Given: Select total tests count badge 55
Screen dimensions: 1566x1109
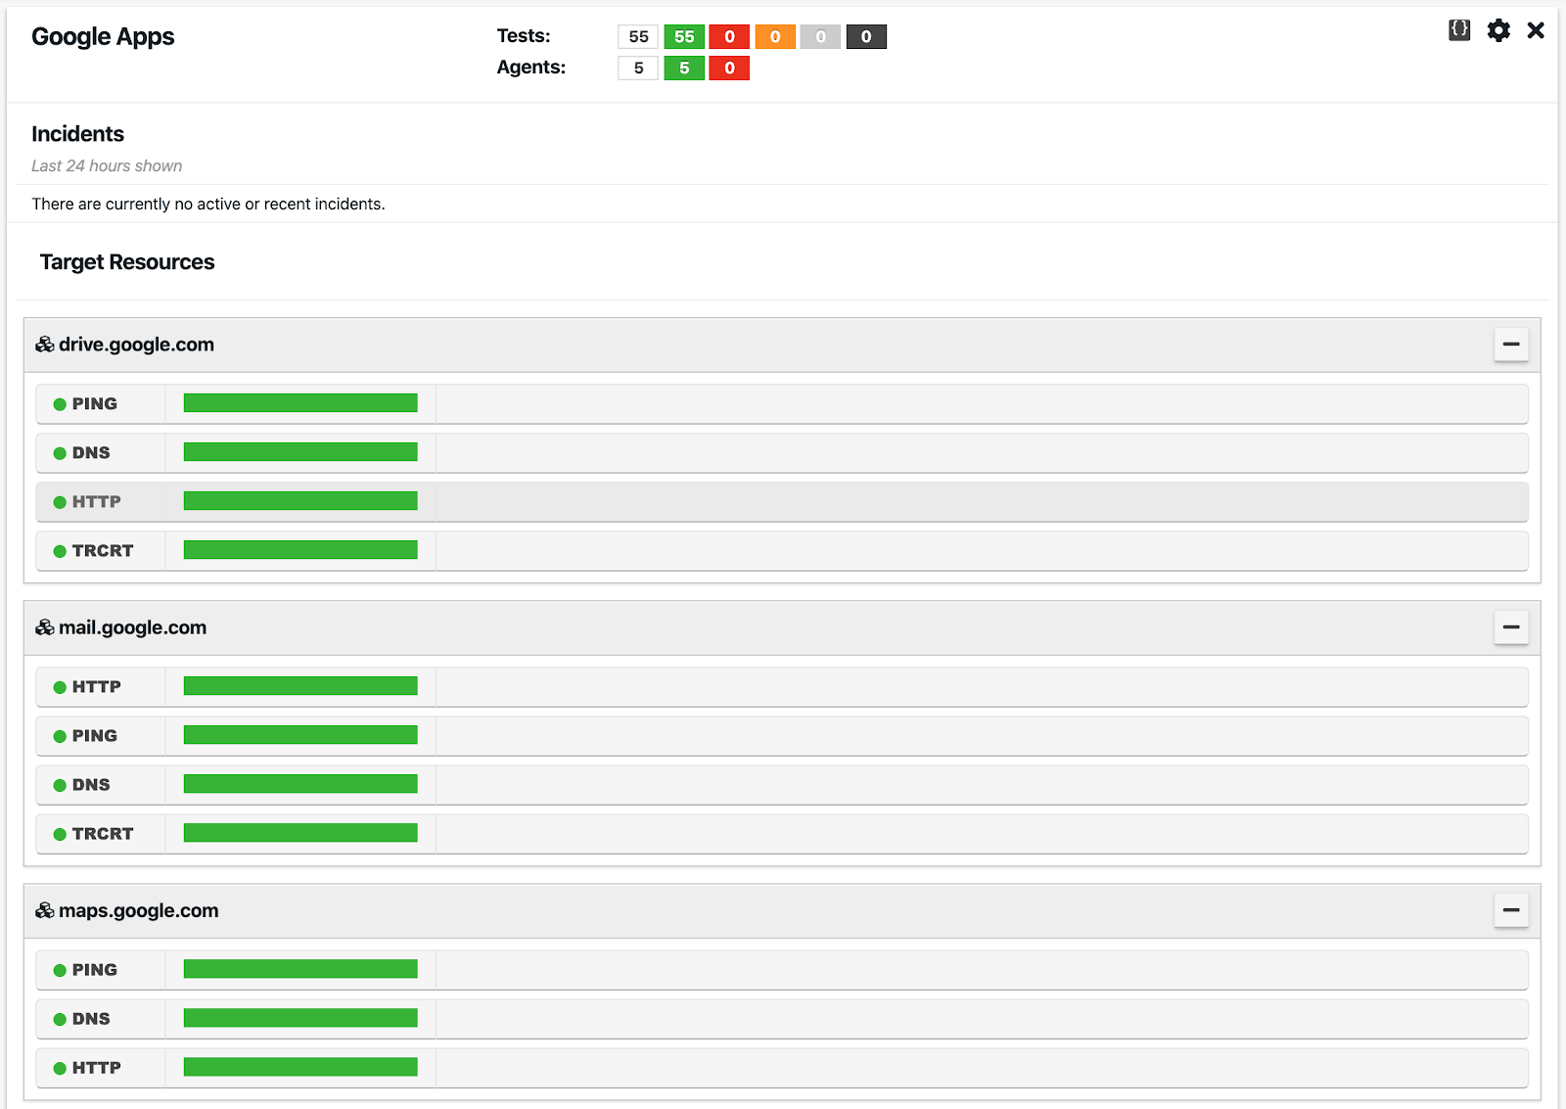Looking at the screenshot, I should [638, 37].
